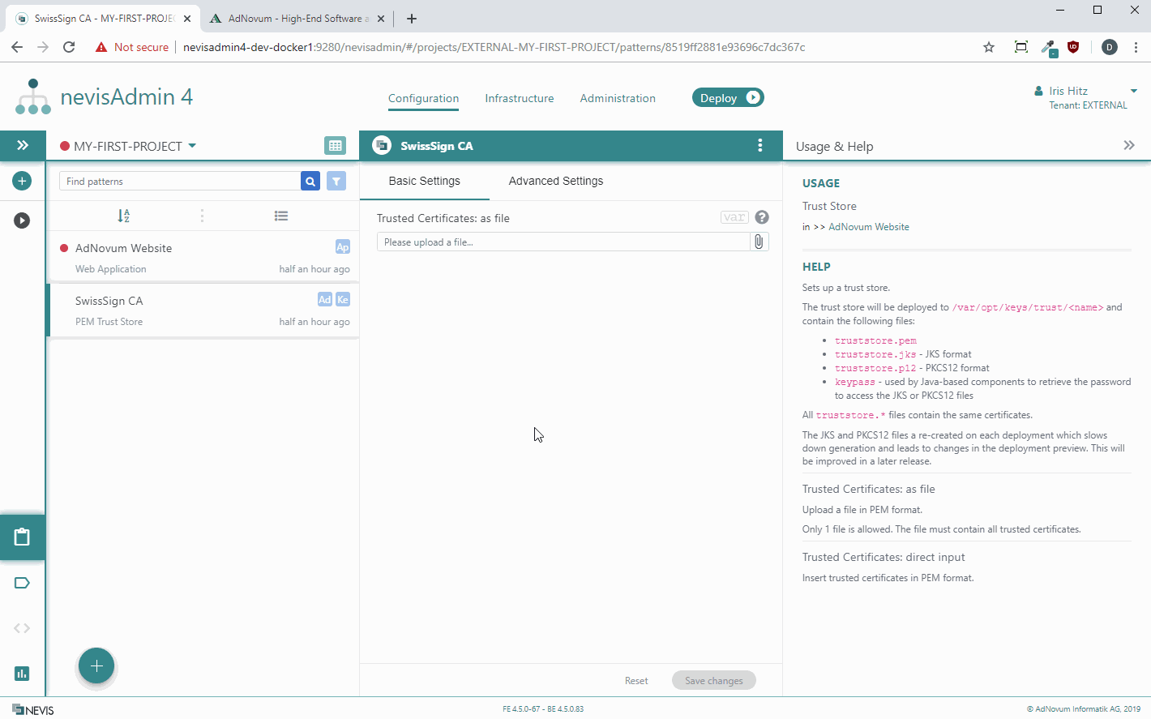This screenshot has height=719, width=1151.
Task: Switch to the AdNovum browser tab
Action: coord(297,18)
